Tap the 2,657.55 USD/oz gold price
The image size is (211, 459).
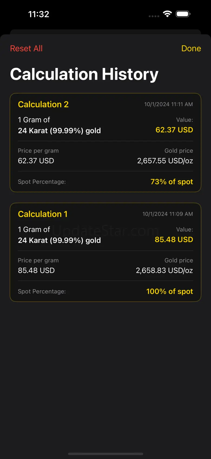pyautogui.click(x=165, y=161)
